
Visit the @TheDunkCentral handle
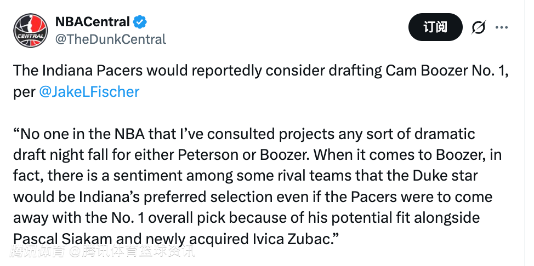coord(111,39)
